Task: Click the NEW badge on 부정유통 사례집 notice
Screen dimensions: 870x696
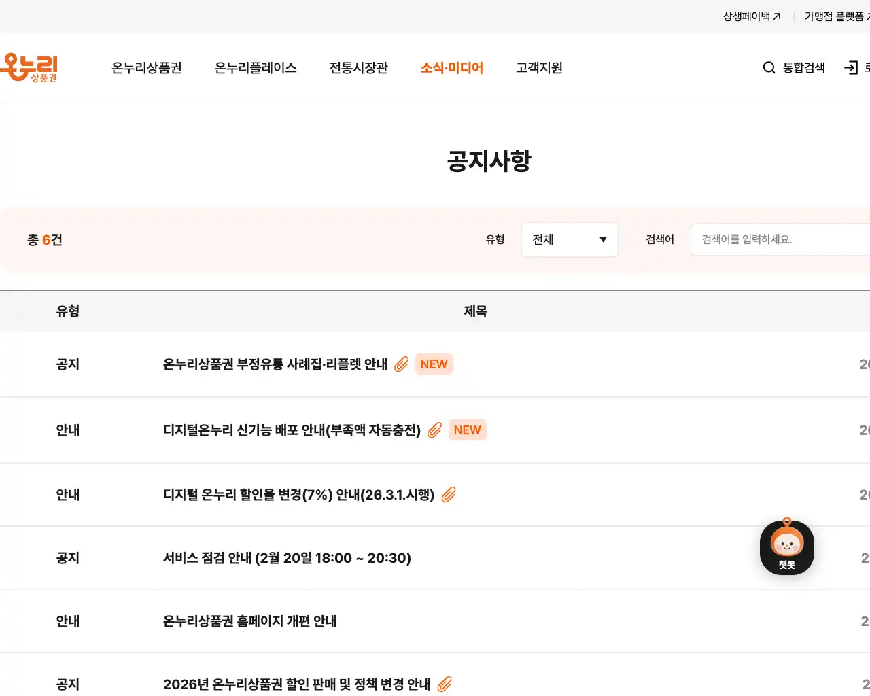Action: (x=434, y=364)
